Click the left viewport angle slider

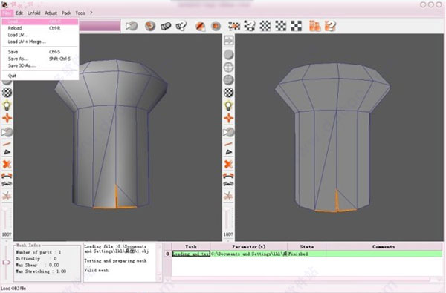click(5, 219)
